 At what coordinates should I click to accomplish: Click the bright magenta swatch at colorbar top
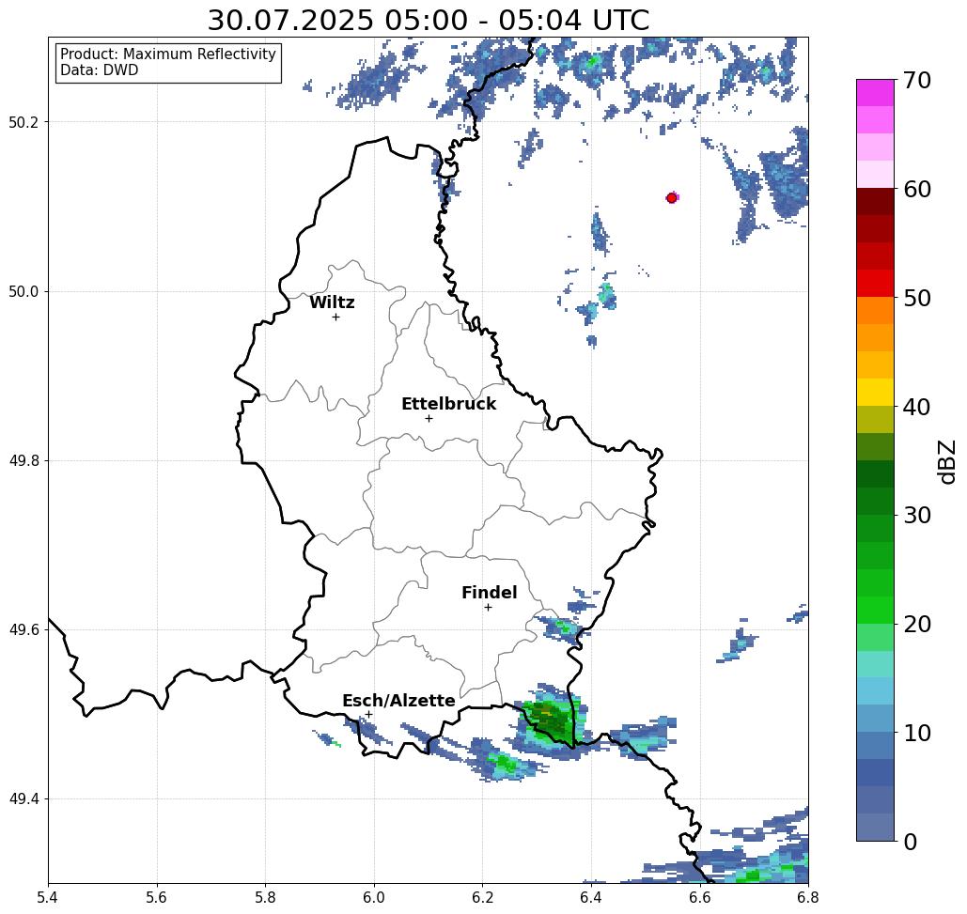tap(875, 93)
